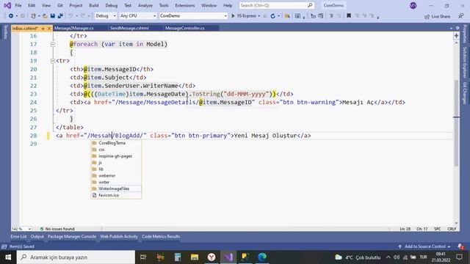Open the new project dropdown arrow
The image size is (470, 264).
[39, 16]
